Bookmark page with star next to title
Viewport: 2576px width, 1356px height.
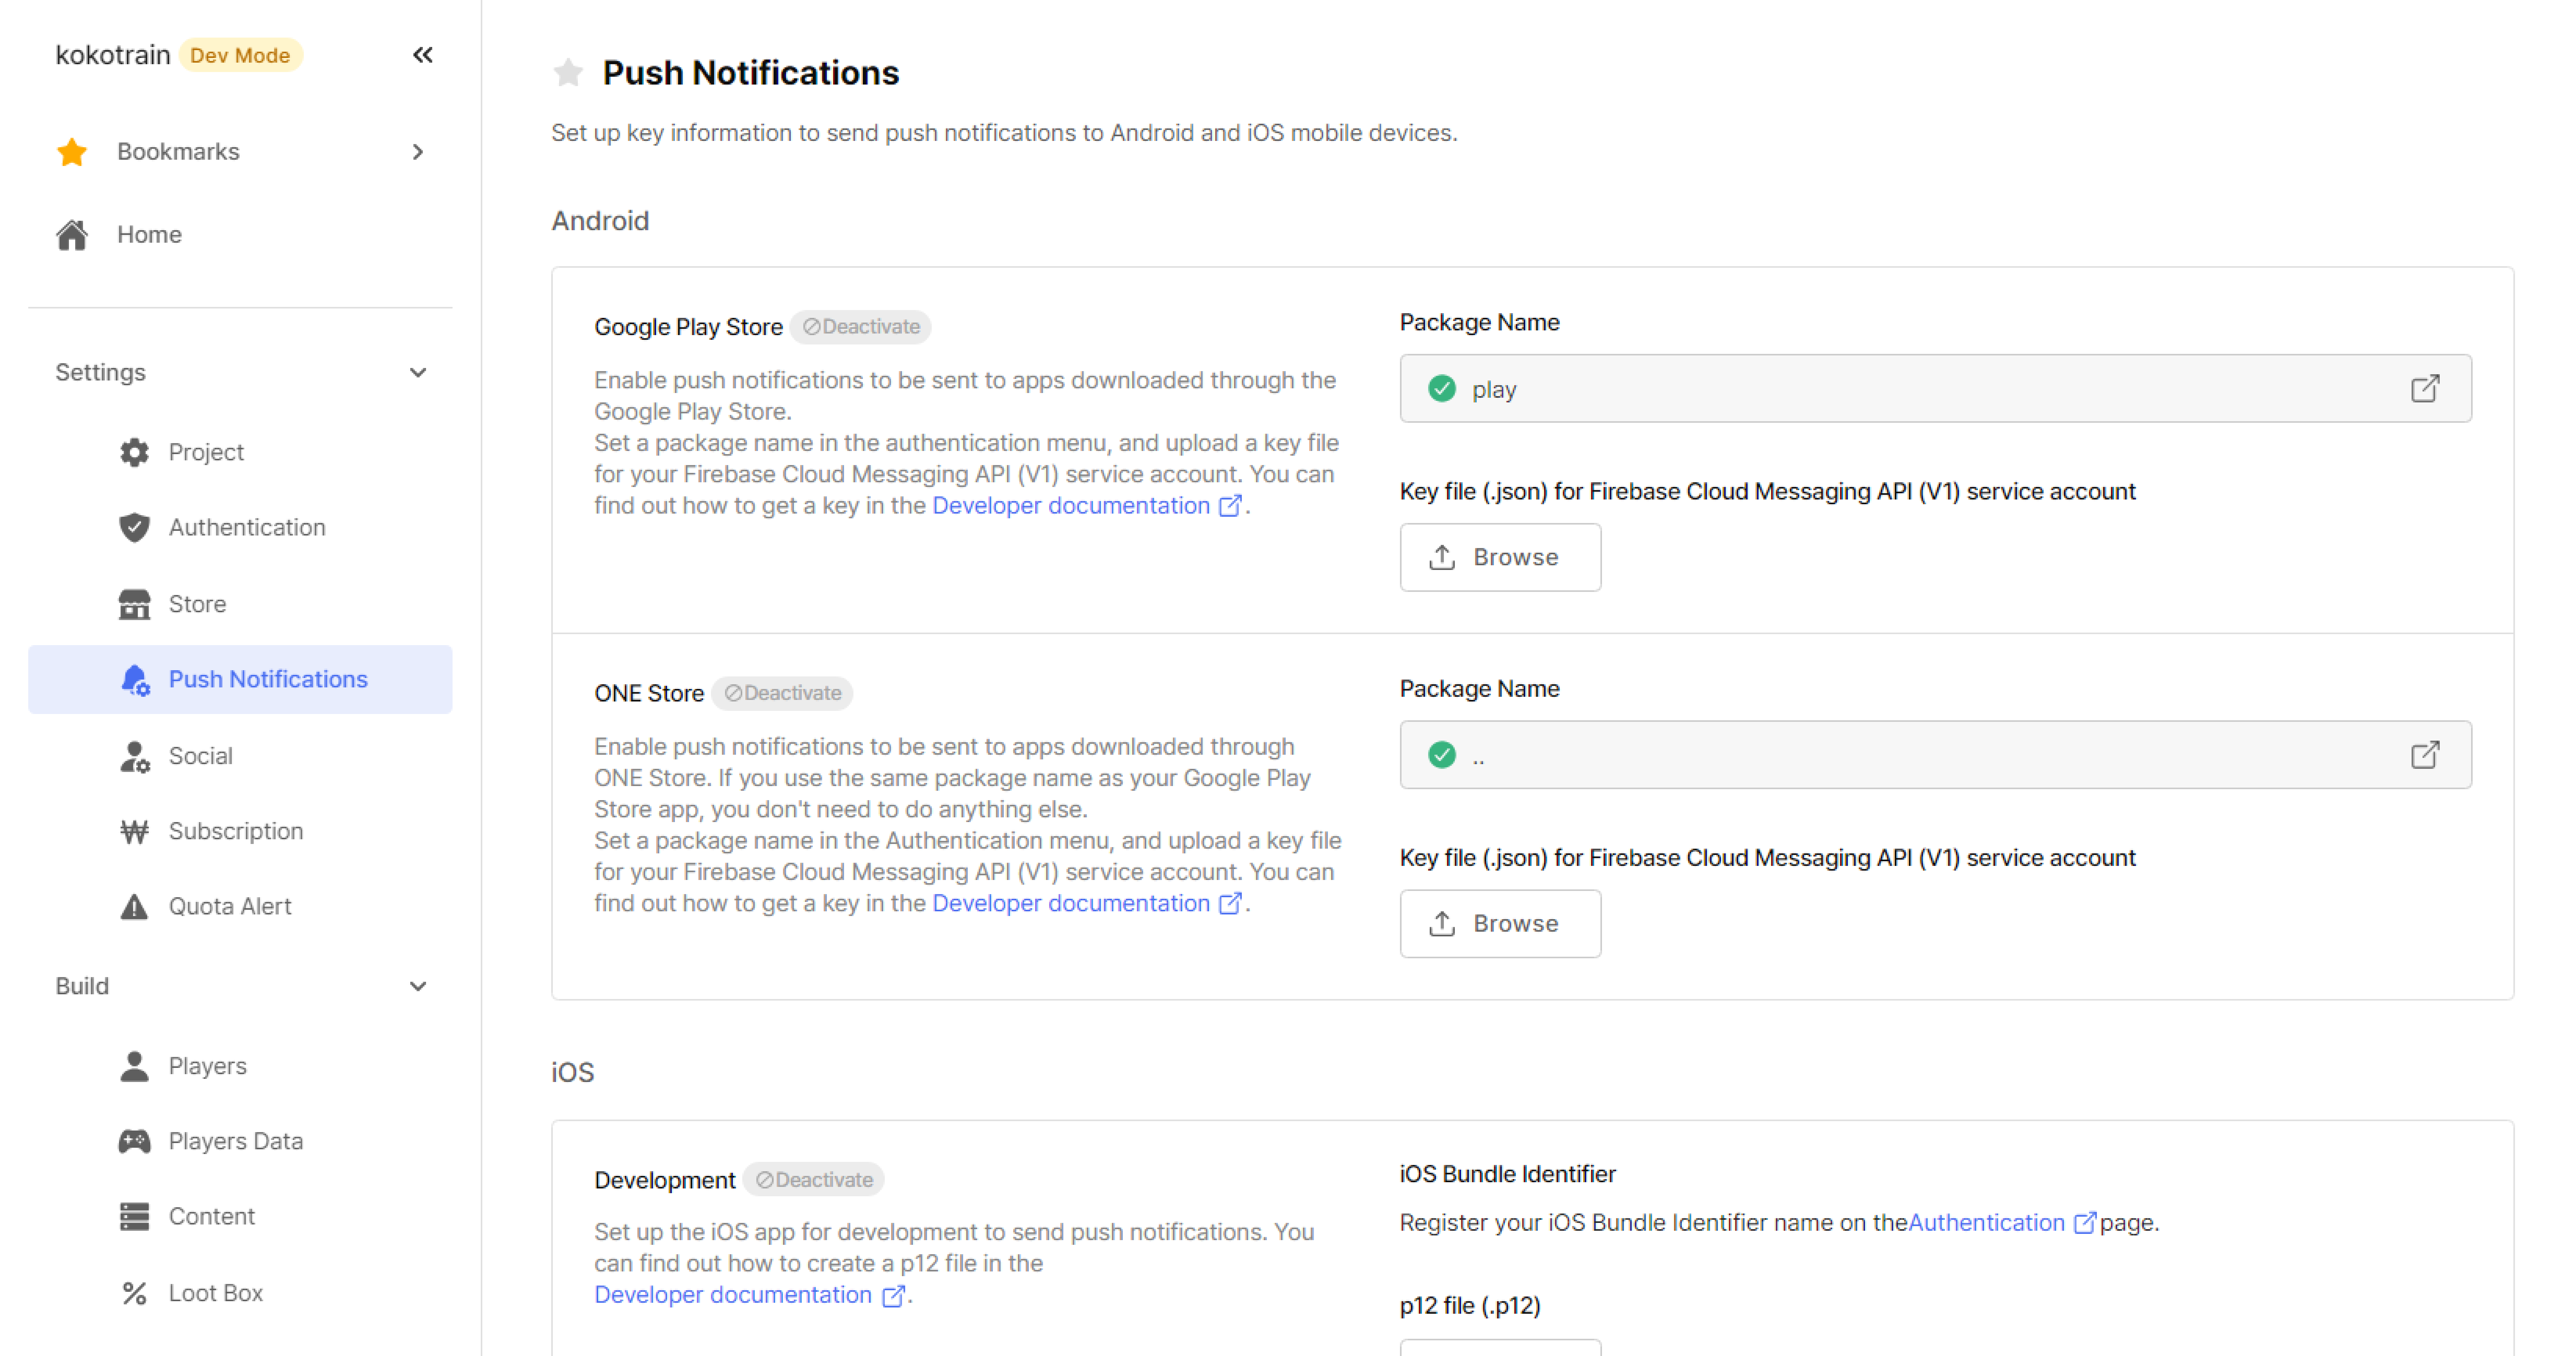coord(568,72)
